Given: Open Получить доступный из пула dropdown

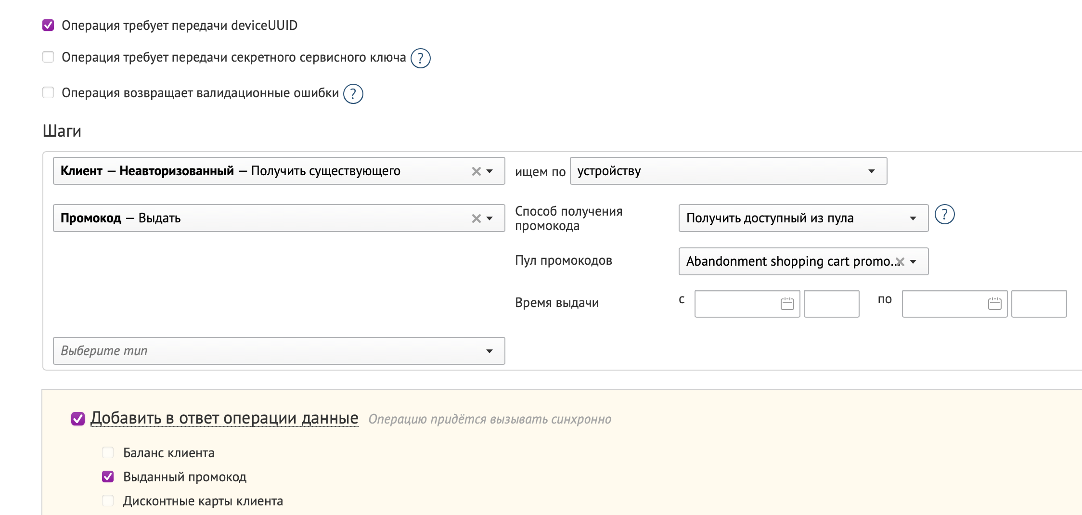Looking at the screenshot, I should (x=803, y=218).
